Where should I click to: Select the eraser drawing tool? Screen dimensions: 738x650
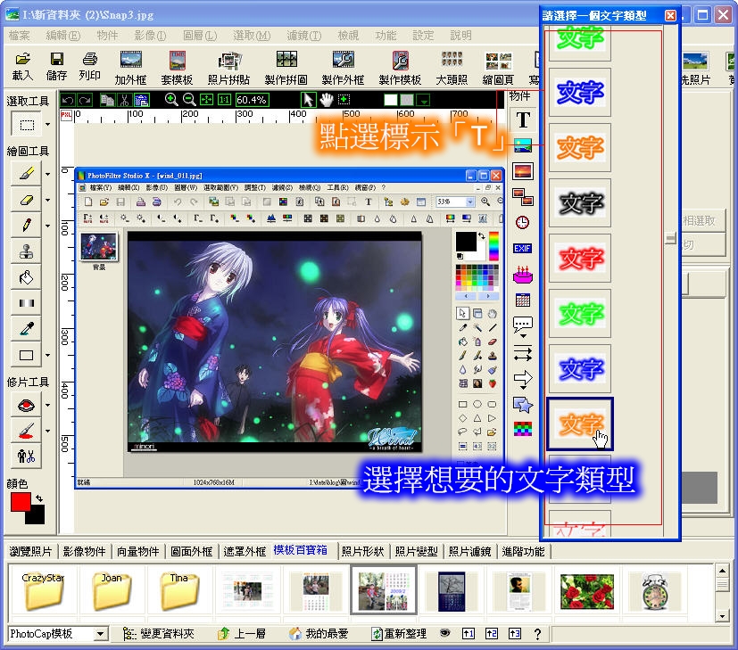27,200
